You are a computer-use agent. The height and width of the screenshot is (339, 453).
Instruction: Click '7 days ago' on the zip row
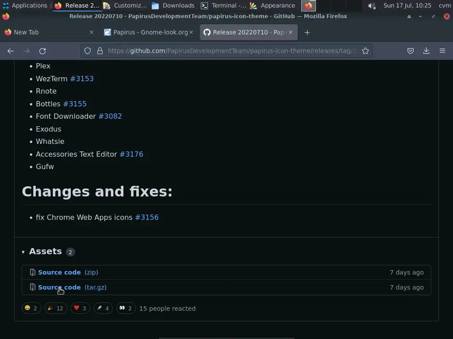[x=407, y=272]
